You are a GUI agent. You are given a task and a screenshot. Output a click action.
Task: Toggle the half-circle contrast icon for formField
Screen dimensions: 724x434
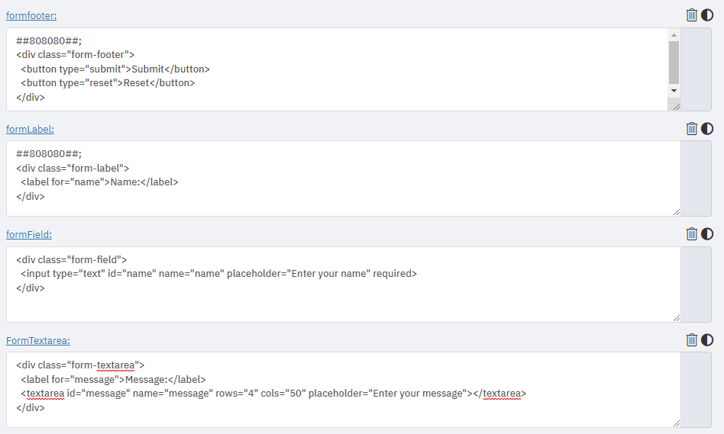pos(707,233)
